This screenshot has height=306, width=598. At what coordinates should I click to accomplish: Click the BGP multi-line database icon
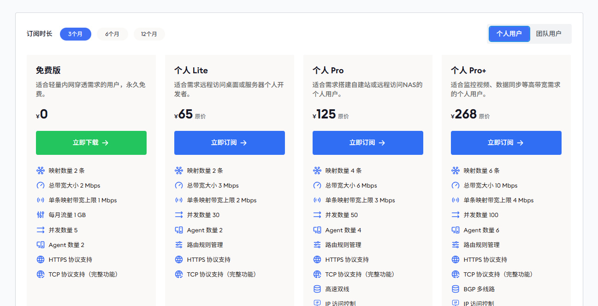click(456, 289)
